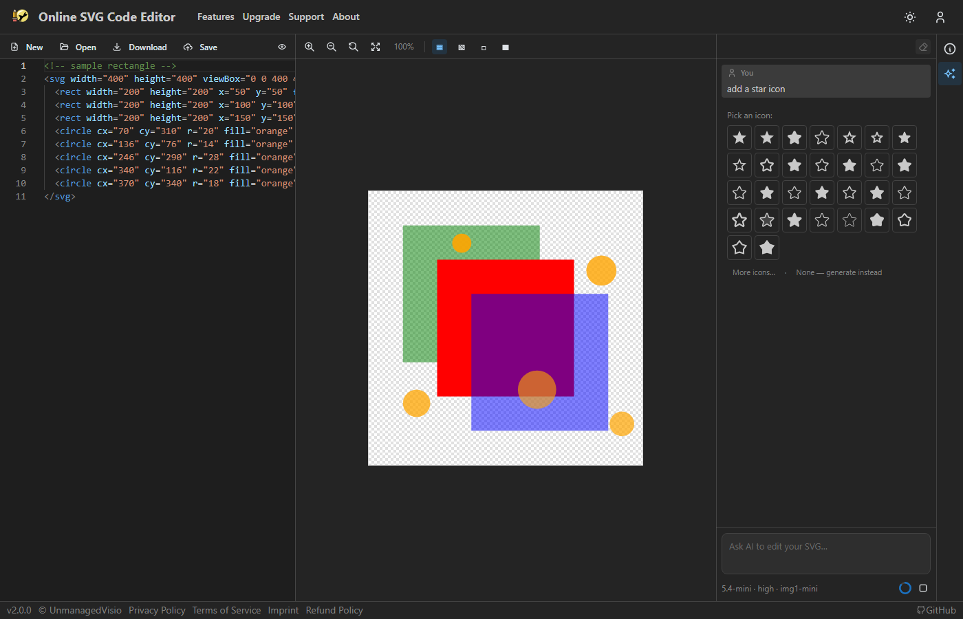The width and height of the screenshot is (963, 619).
Task: Open the user account icon
Action: (x=940, y=17)
